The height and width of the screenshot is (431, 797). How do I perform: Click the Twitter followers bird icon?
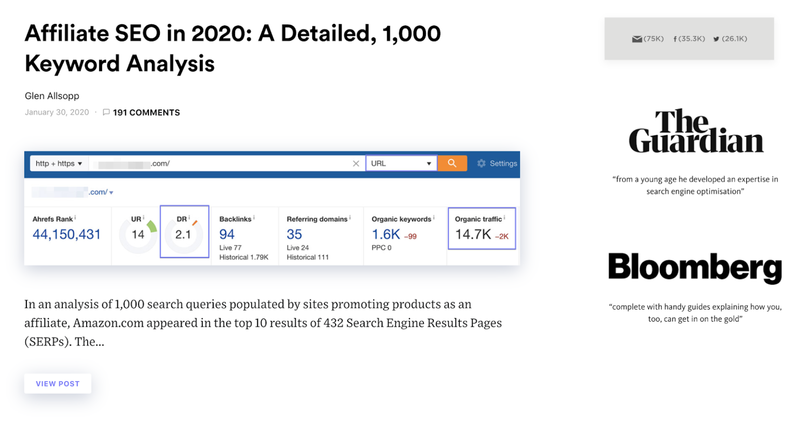pyautogui.click(x=716, y=39)
